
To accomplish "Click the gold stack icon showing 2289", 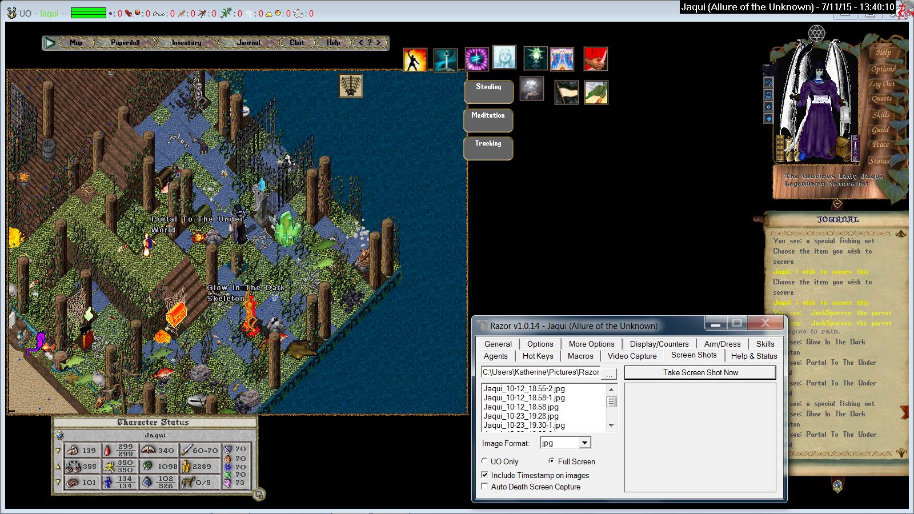I will (186, 467).
